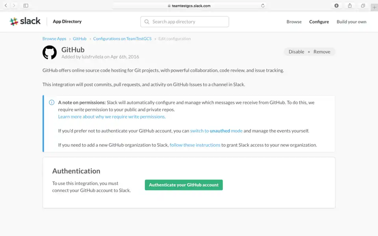The height and width of the screenshot is (236, 378).
Task: Toggle the Safari sidebar button
Action: 26,6
